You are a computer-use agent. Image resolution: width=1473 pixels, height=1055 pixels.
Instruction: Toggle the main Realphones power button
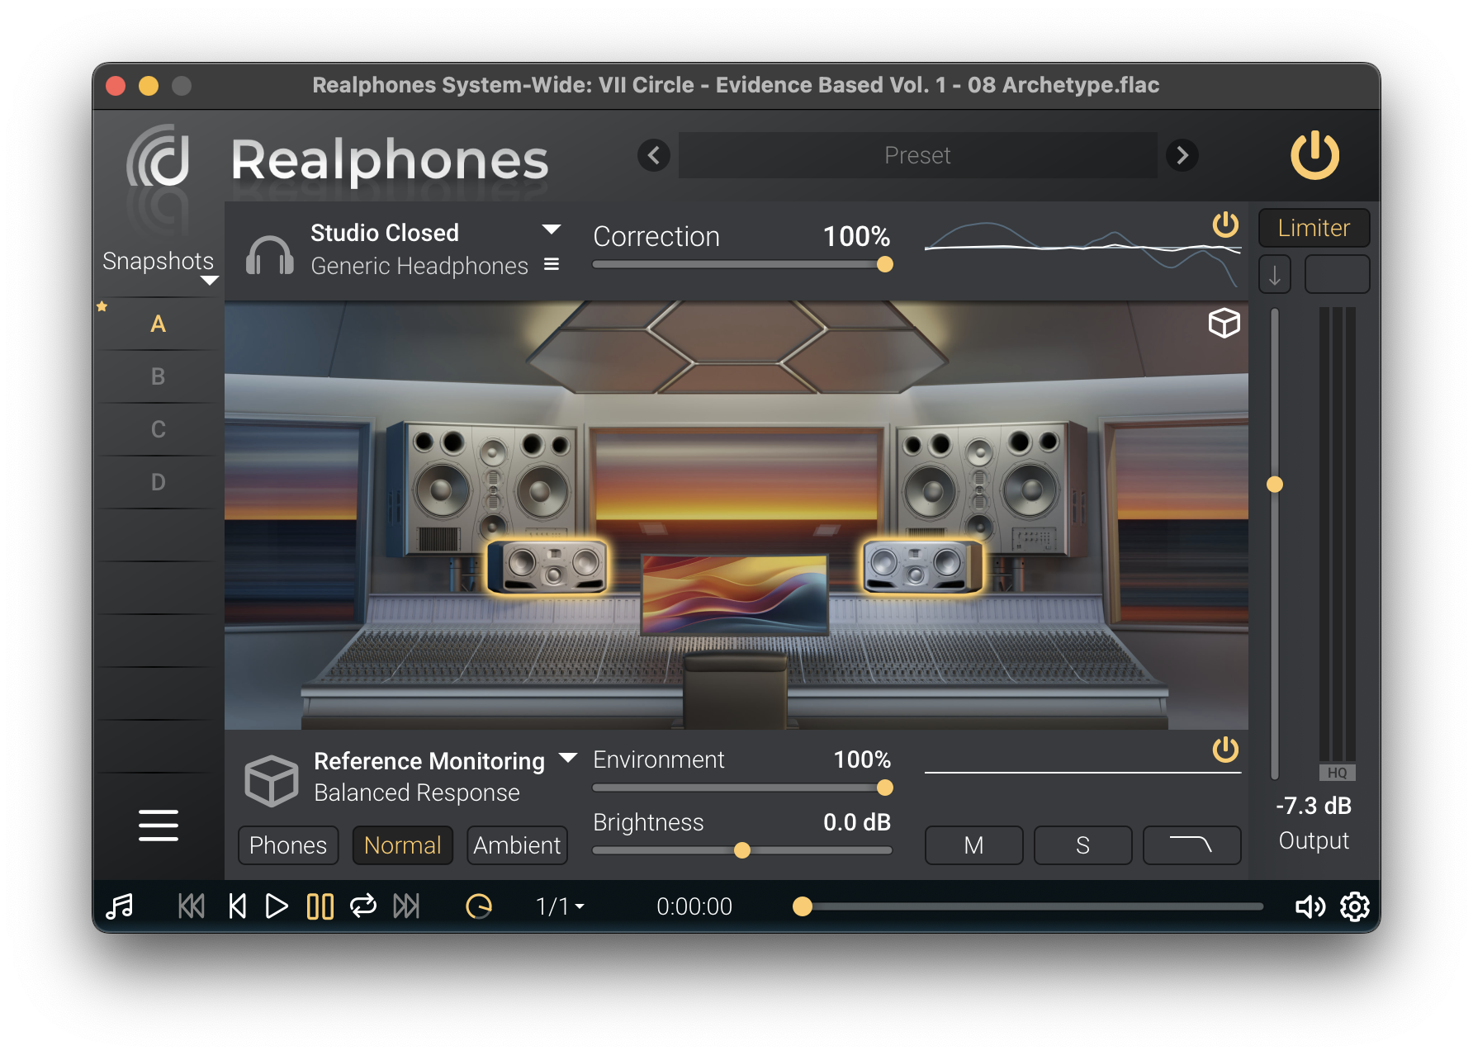1316,156
